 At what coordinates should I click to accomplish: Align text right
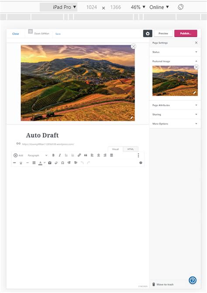(x=105, y=155)
